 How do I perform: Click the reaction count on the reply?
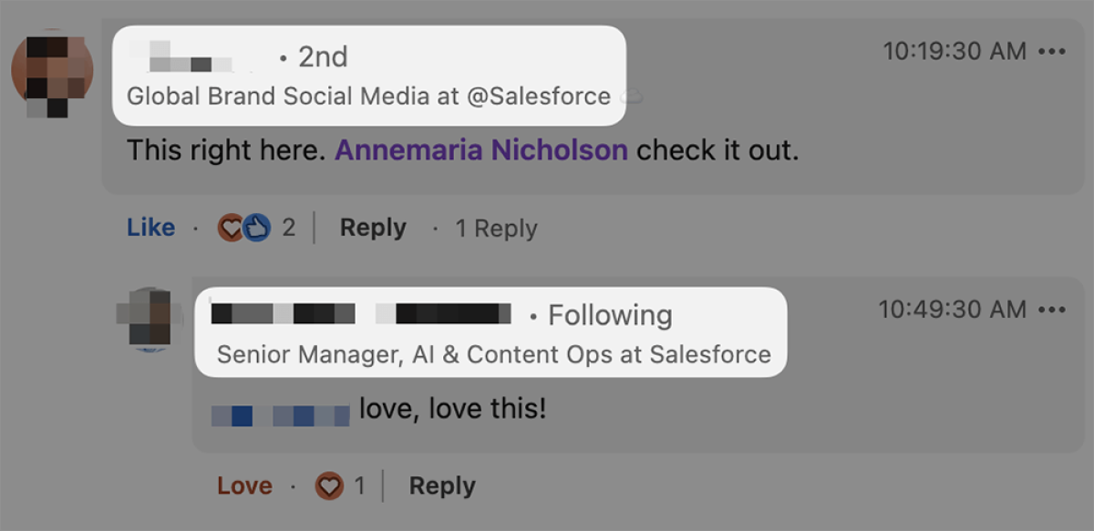pos(360,486)
